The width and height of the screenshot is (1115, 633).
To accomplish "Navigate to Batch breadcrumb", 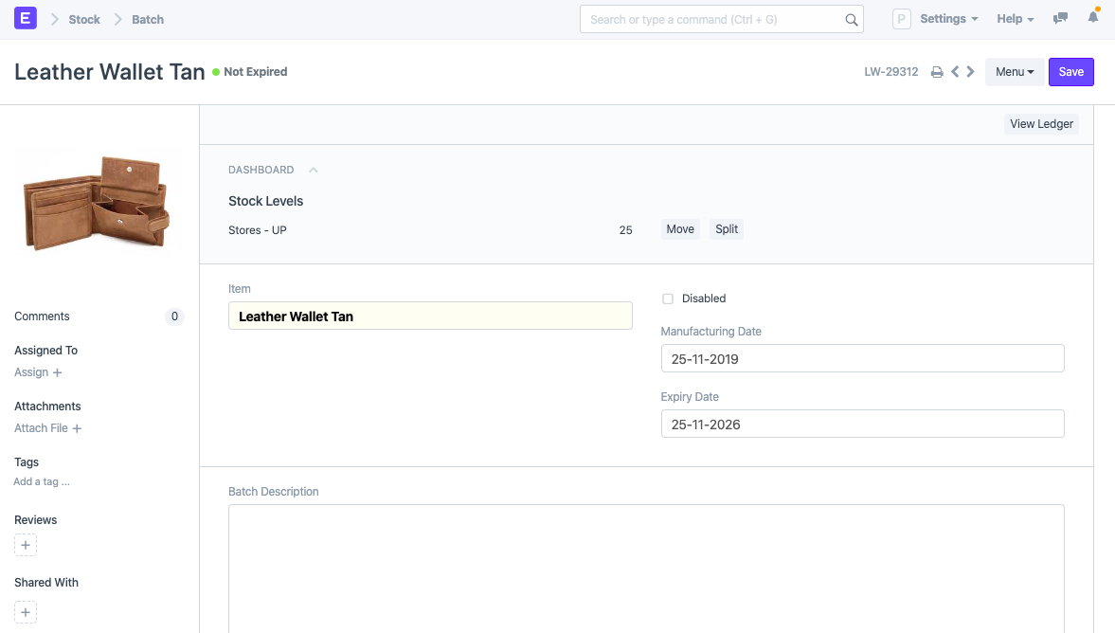I will (148, 19).
